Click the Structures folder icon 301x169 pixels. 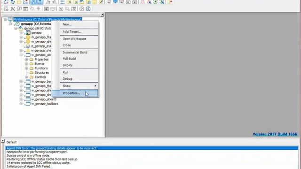coord(32,73)
